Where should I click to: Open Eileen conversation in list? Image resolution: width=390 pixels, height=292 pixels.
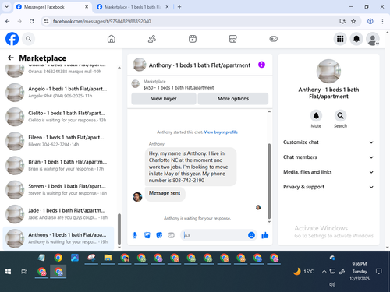tap(58, 141)
